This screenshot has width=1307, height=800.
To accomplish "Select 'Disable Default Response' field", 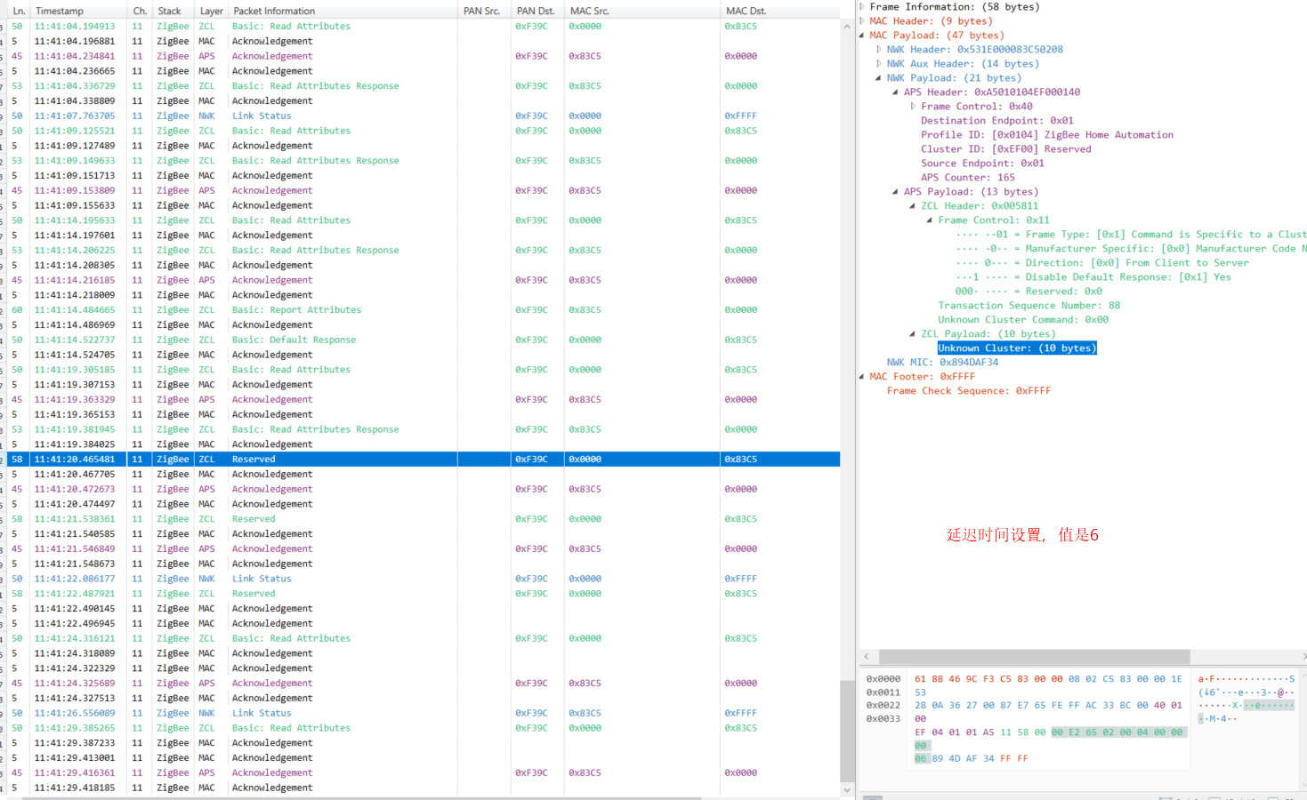I will (x=1093, y=277).
